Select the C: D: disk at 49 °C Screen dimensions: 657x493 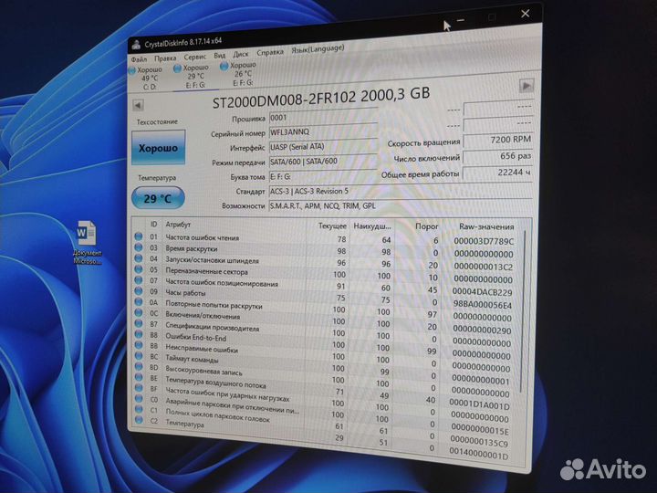(147, 78)
